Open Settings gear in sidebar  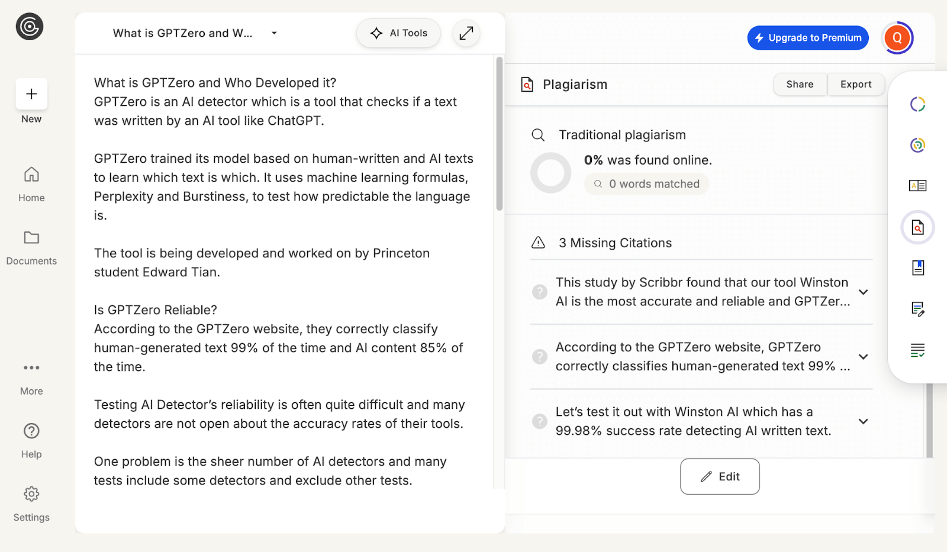[31, 504]
